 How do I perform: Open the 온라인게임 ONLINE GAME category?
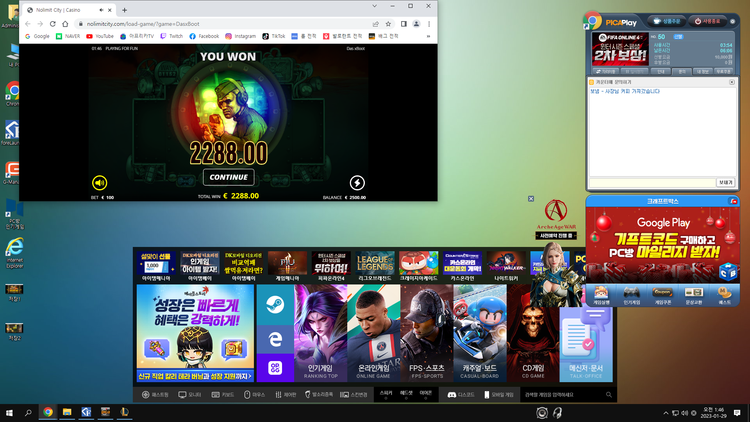tap(374, 333)
